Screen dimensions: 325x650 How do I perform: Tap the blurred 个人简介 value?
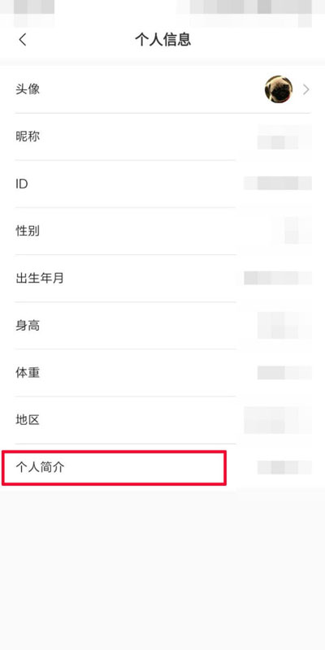coord(284,467)
